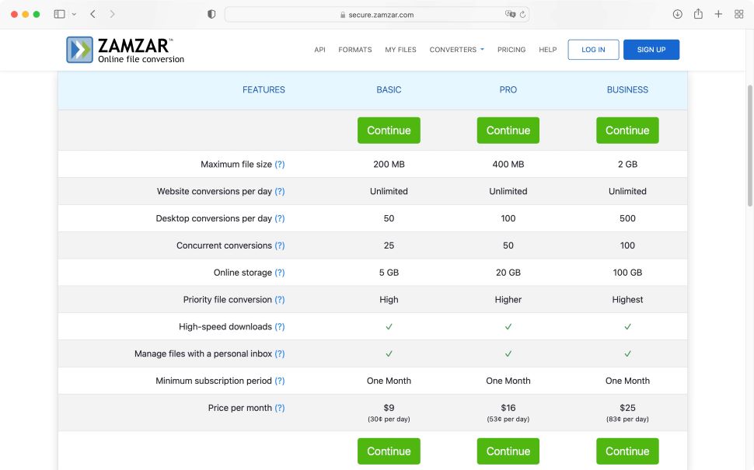The width and height of the screenshot is (754, 470).
Task: Click the translate icon in address bar
Action: click(510, 15)
